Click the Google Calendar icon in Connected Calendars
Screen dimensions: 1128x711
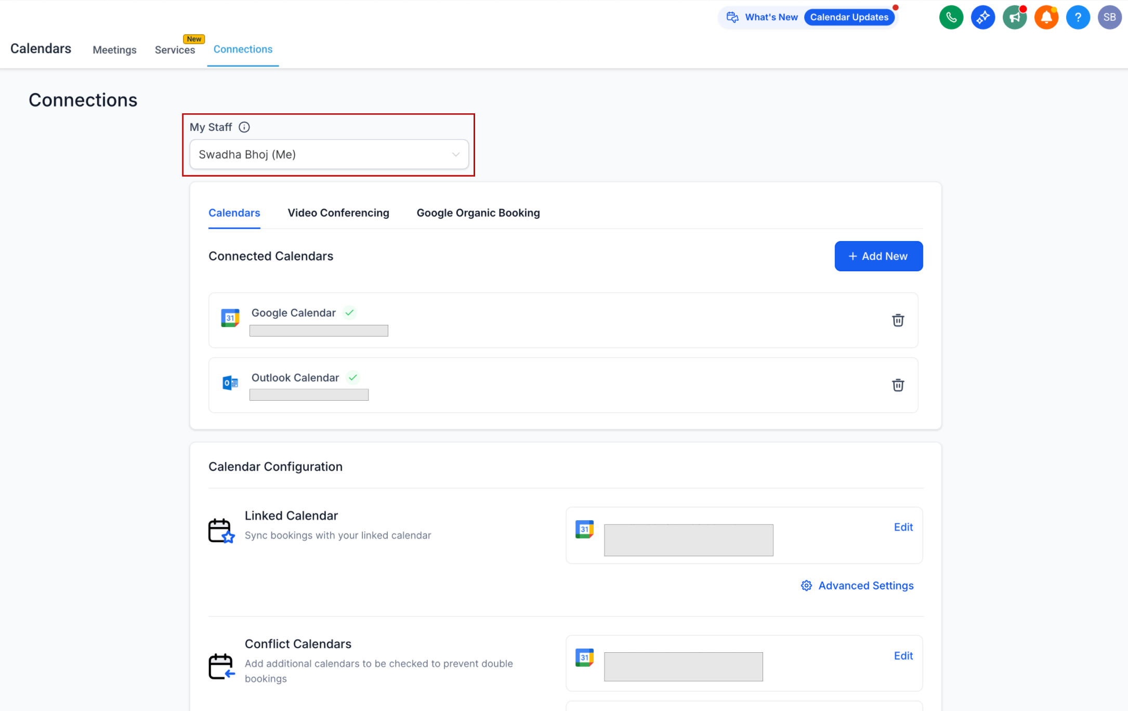tap(230, 318)
